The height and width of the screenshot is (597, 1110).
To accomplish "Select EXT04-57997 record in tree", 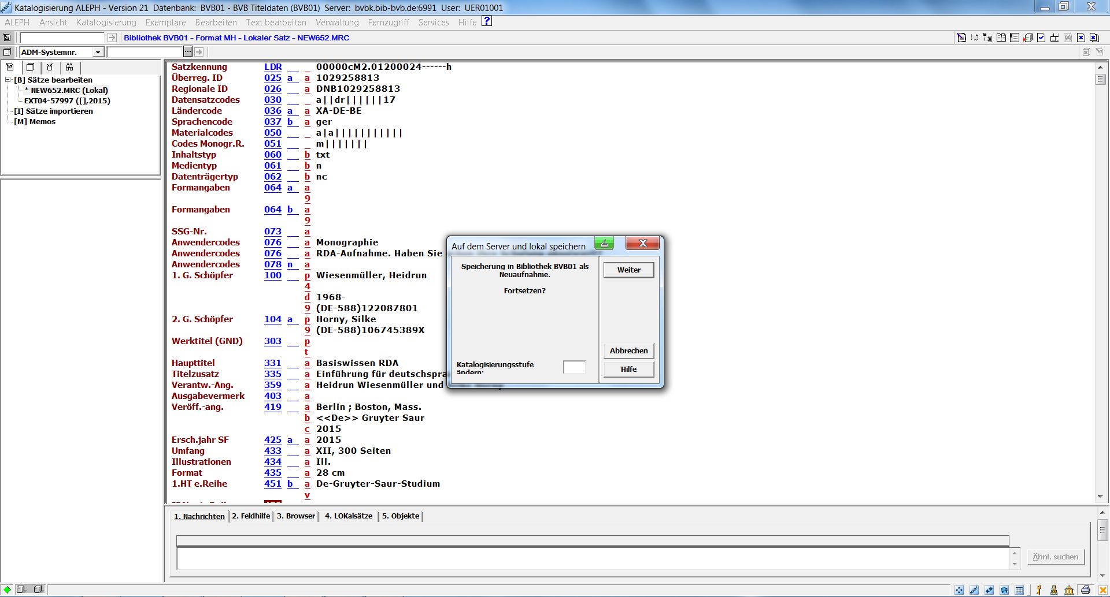I will [67, 100].
